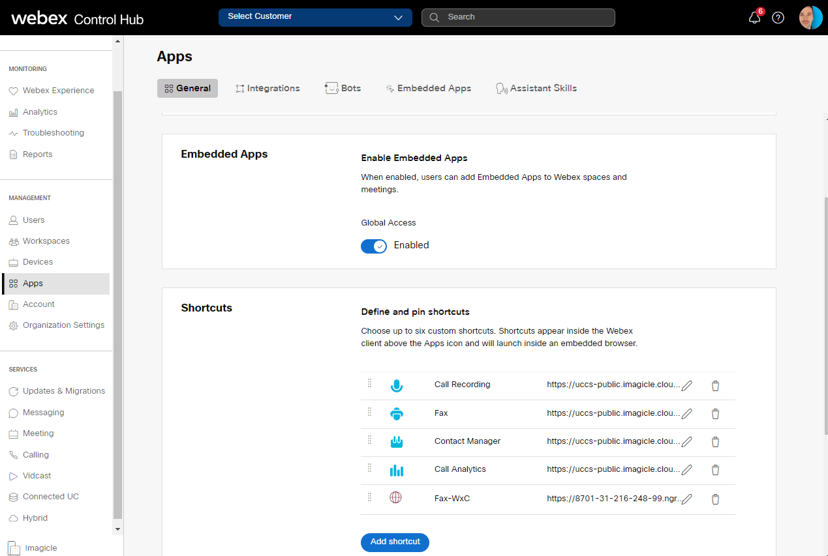The image size is (828, 556).
Task: Open notifications via the bell icon
Action: coord(754,18)
